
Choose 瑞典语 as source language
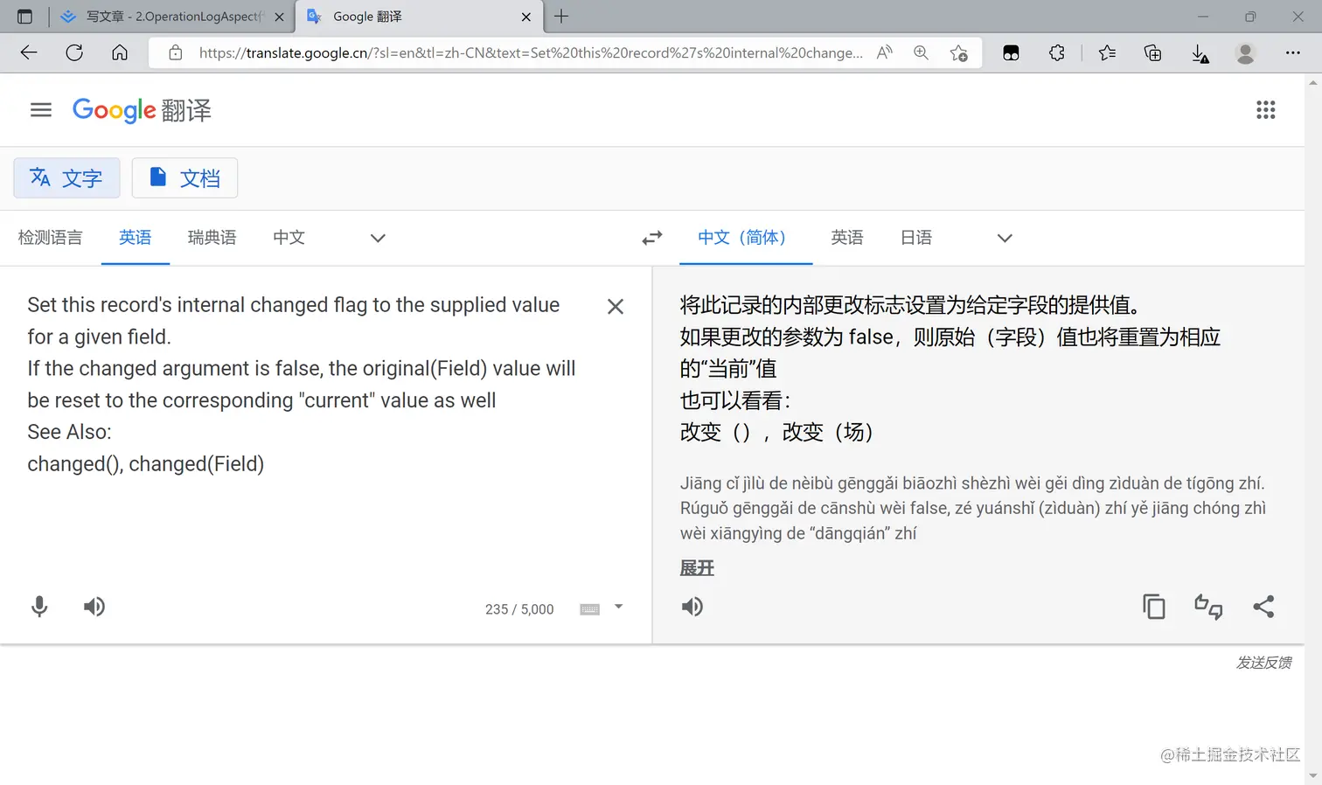click(x=212, y=238)
